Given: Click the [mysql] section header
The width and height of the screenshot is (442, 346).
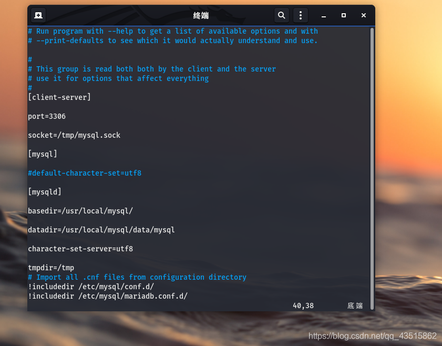Looking at the screenshot, I should coord(43,154).
